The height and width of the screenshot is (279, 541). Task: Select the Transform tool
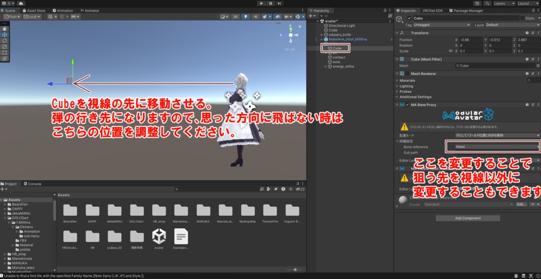pos(4,59)
